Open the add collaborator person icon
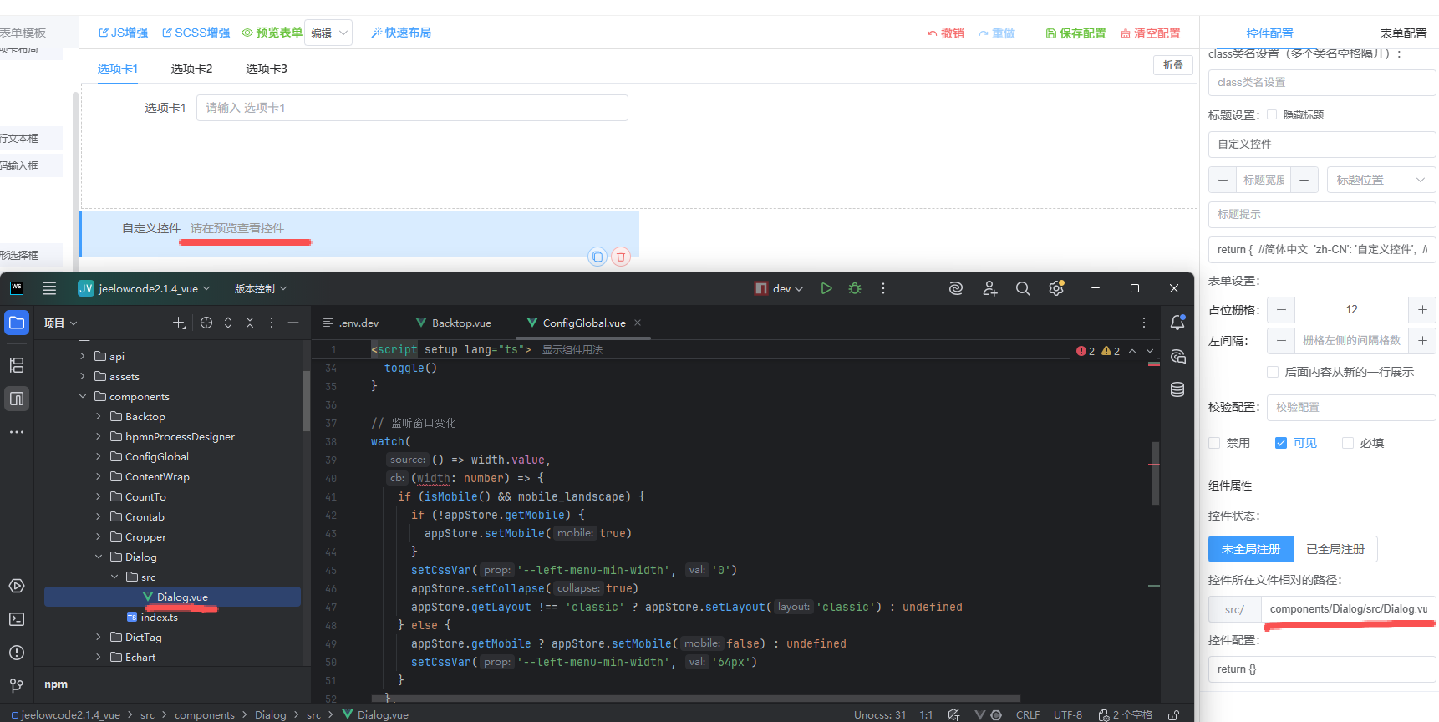The width and height of the screenshot is (1439, 722). (x=990, y=288)
